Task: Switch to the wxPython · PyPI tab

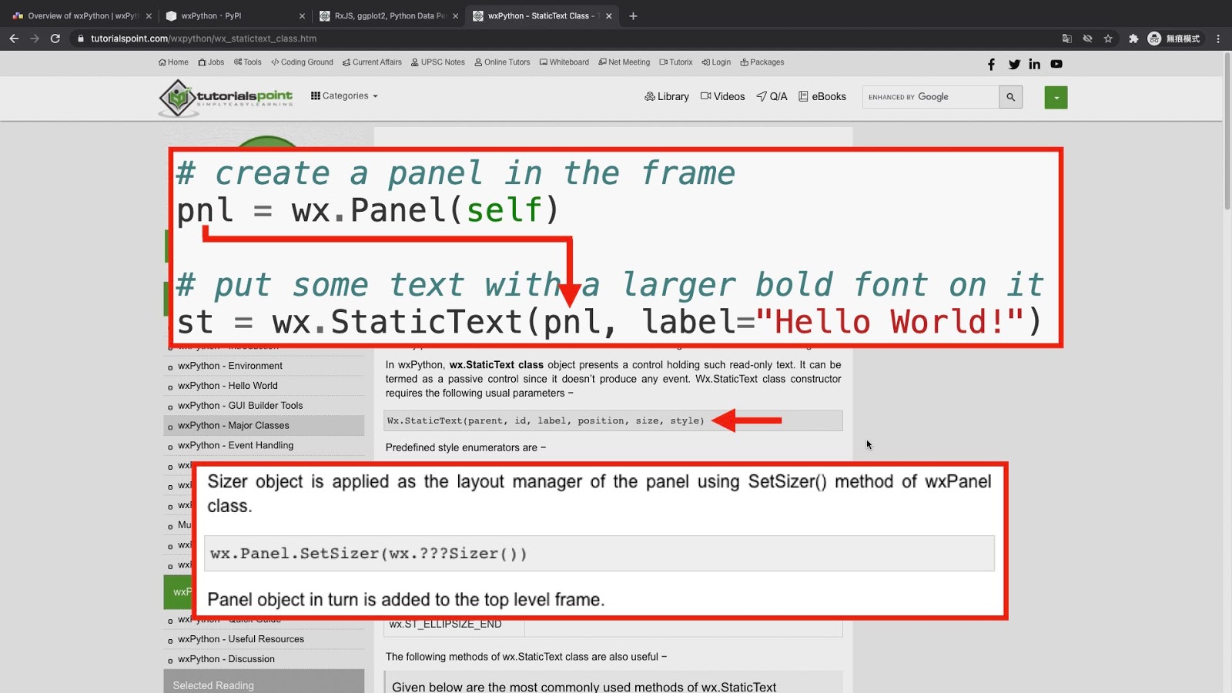Action: pyautogui.click(x=234, y=15)
